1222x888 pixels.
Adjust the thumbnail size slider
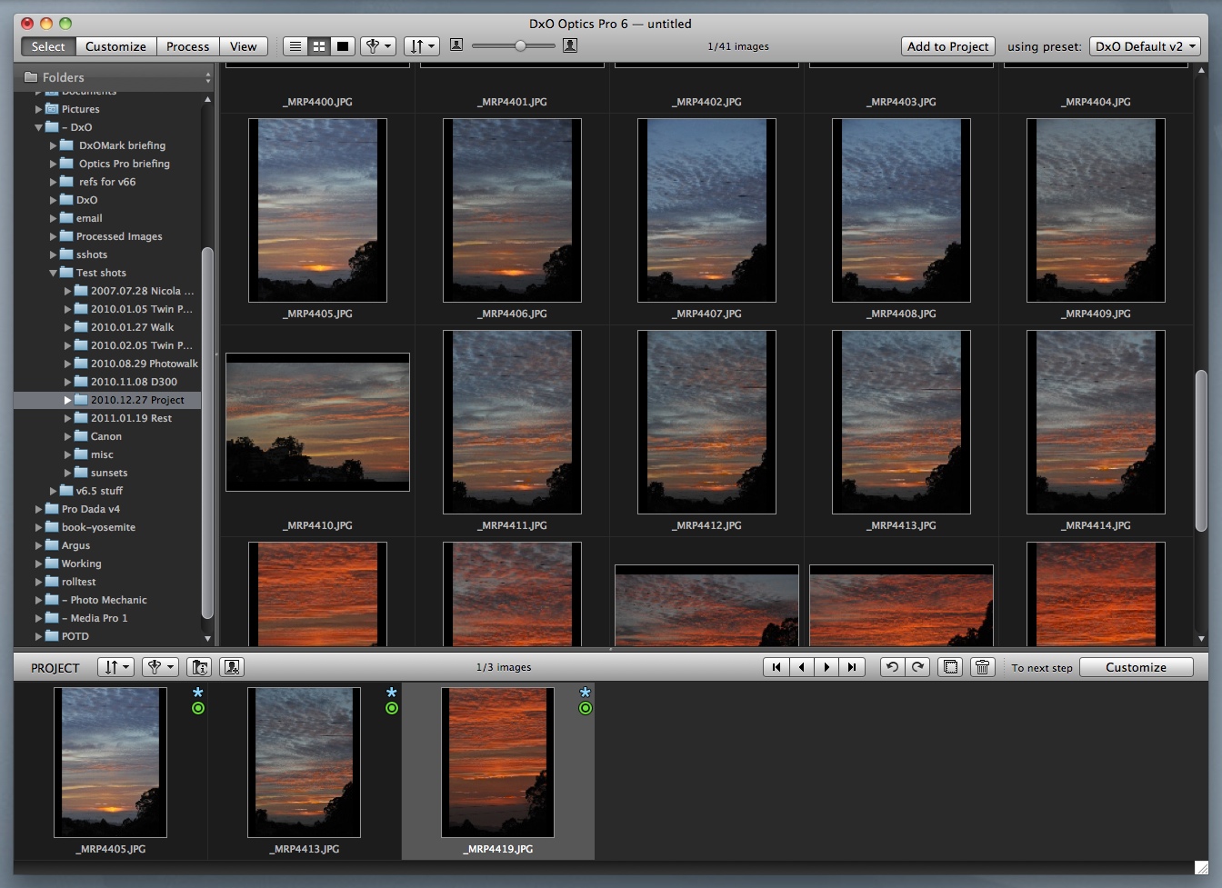(520, 45)
